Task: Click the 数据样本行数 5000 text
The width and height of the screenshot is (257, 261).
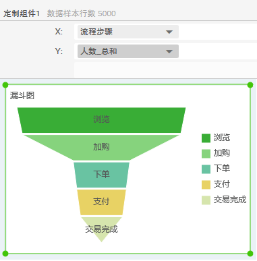Action: (x=81, y=13)
